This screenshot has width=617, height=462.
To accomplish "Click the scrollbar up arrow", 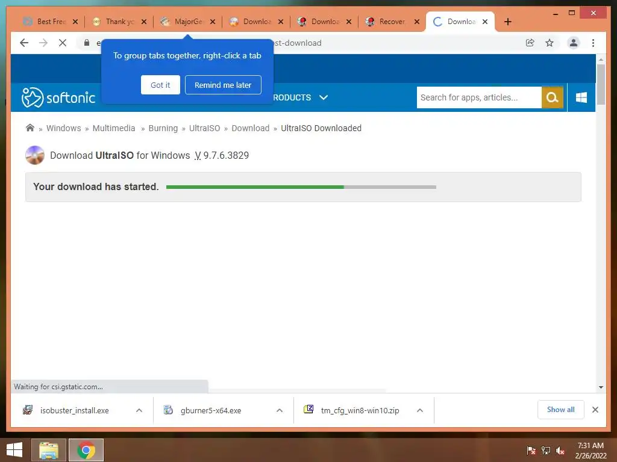I will [601, 60].
